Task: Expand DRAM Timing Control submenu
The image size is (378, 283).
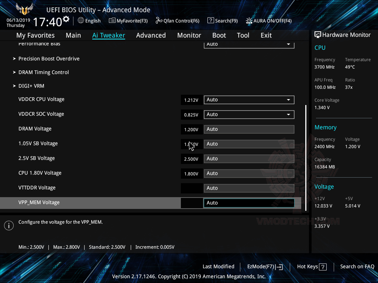Action: click(44, 73)
